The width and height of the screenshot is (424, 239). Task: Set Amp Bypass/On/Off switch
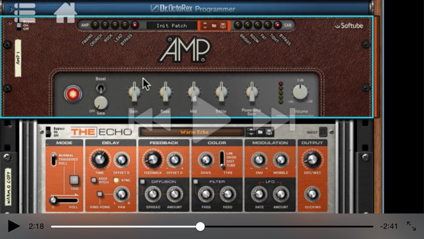pyautogui.click(x=19, y=25)
